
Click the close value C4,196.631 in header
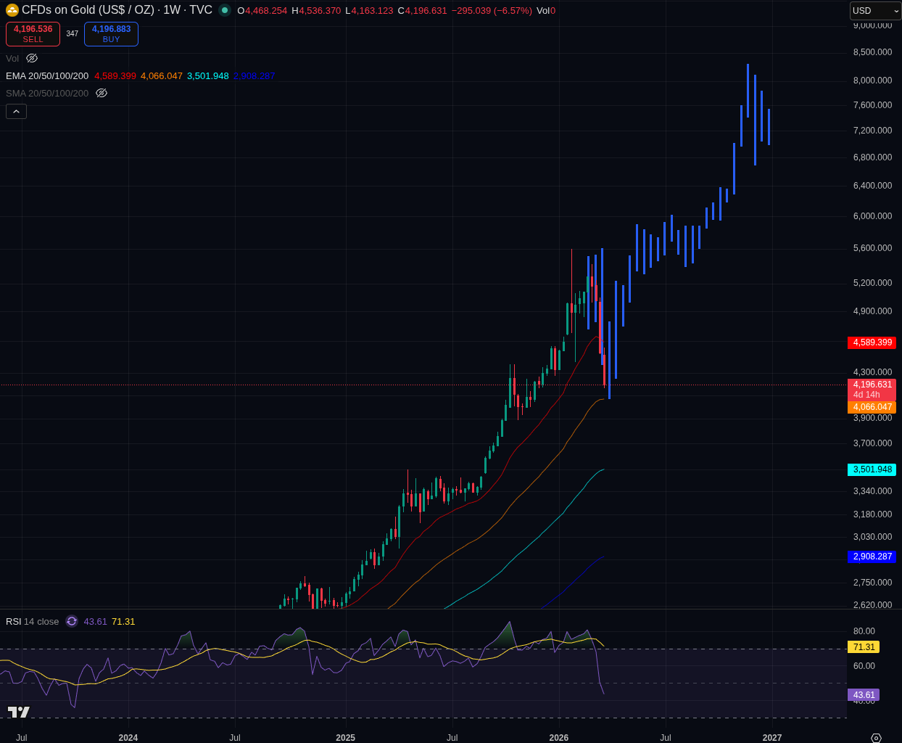pos(422,10)
